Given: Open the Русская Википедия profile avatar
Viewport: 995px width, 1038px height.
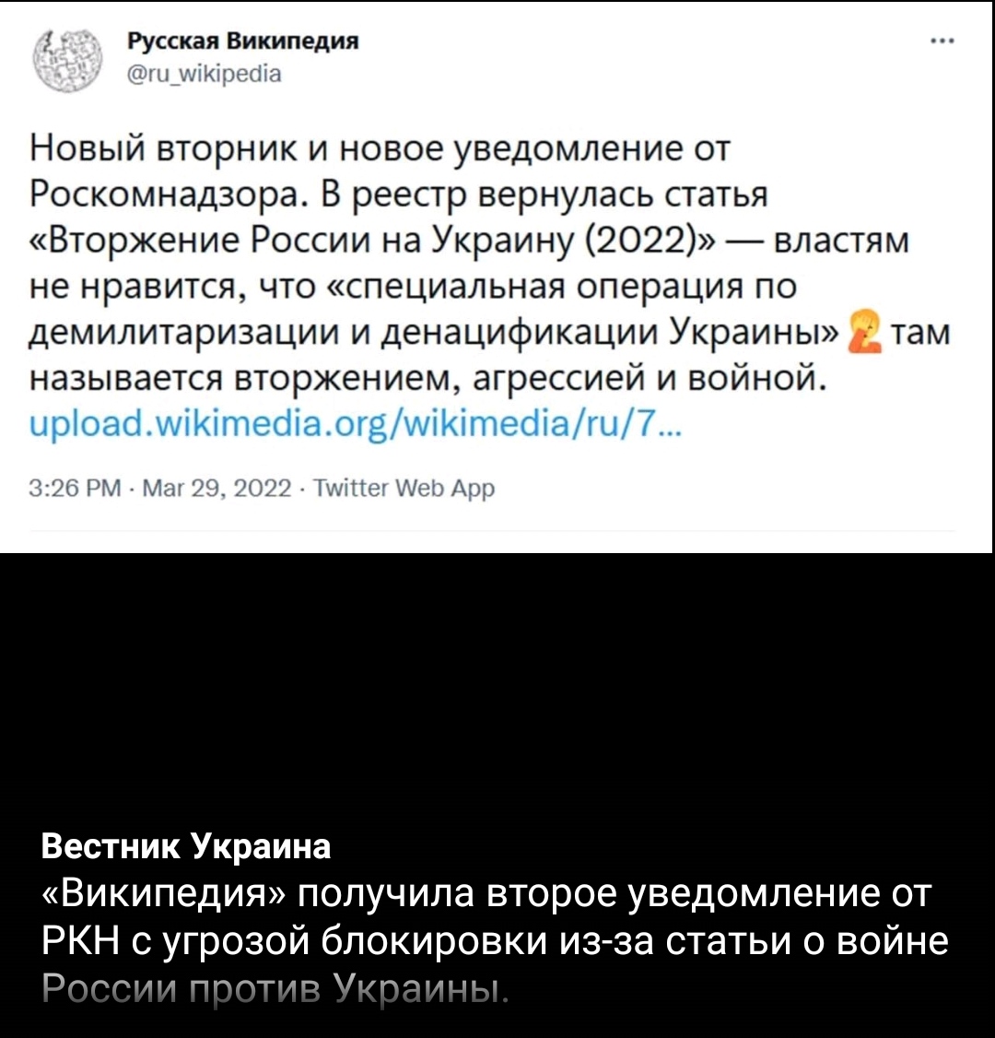Looking at the screenshot, I should coord(68,60).
